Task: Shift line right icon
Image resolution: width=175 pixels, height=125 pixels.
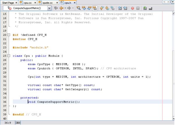Action: pyautogui.click(x=125, y=8)
